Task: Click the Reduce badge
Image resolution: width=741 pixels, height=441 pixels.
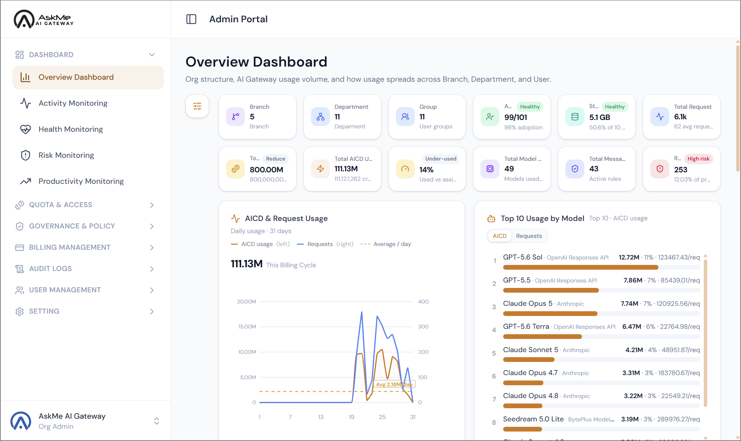Action: (x=275, y=159)
